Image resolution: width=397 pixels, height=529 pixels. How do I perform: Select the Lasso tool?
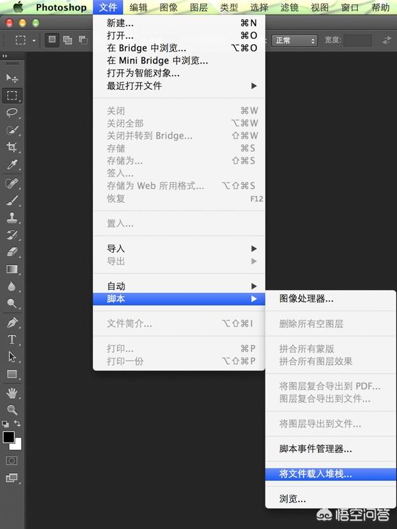tap(12, 113)
